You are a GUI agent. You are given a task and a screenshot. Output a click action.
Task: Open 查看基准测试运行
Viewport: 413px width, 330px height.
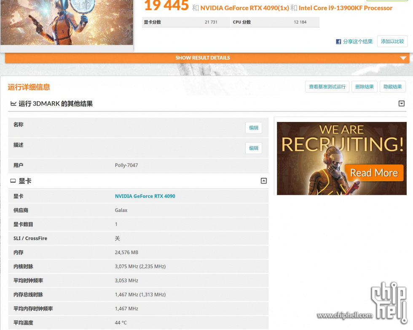pyautogui.click(x=327, y=87)
